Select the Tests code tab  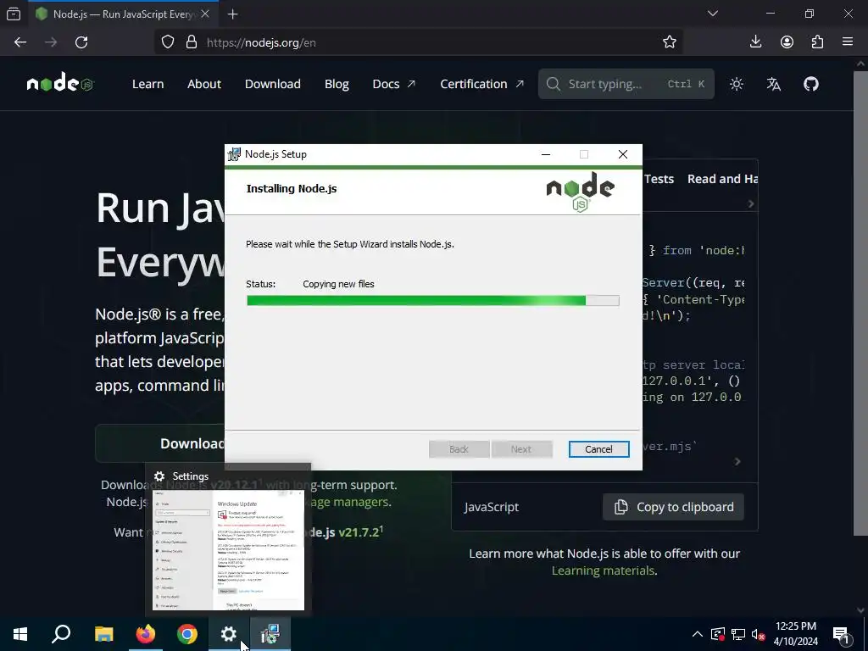pyautogui.click(x=659, y=179)
